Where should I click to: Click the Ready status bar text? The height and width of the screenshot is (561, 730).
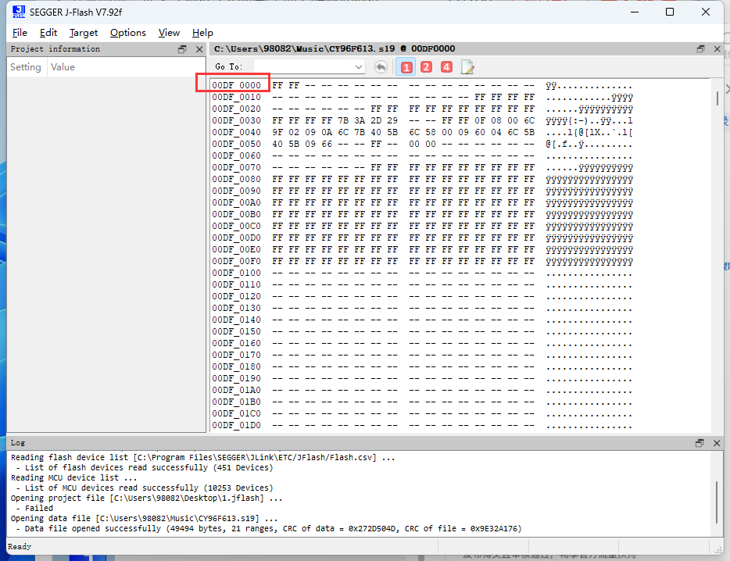pos(20,547)
